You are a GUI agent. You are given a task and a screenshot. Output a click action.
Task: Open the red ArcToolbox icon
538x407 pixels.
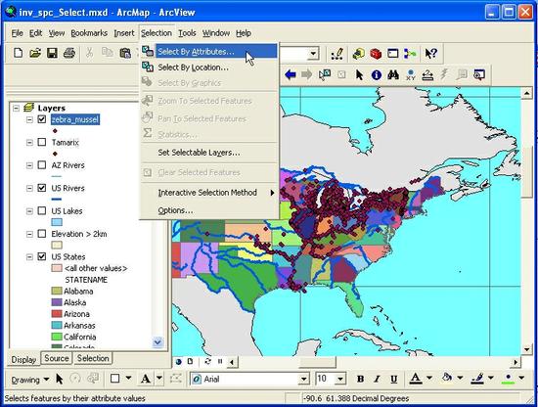pos(376,54)
